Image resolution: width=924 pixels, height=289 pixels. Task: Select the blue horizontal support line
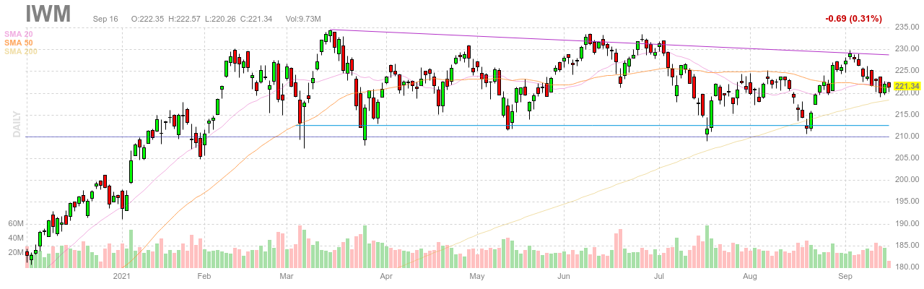[x=577, y=126]
